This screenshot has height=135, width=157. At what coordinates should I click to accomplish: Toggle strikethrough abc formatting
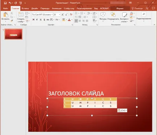(x=48, y=20)
